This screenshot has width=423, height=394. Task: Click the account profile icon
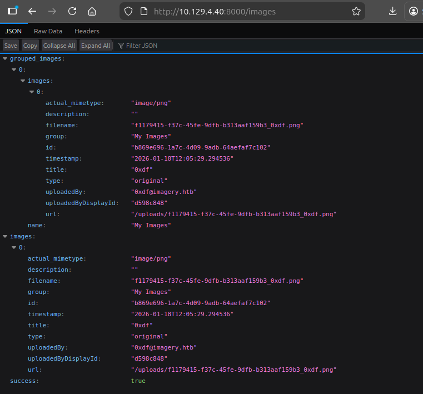click(x=414, y=11)
